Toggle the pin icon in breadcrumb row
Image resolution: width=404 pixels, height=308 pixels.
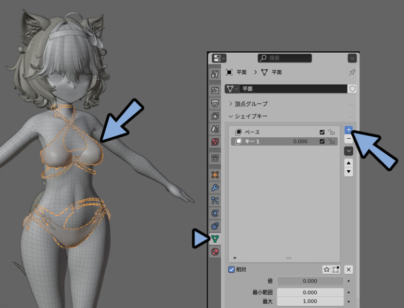pyautogui.click(x=352, y=72)
